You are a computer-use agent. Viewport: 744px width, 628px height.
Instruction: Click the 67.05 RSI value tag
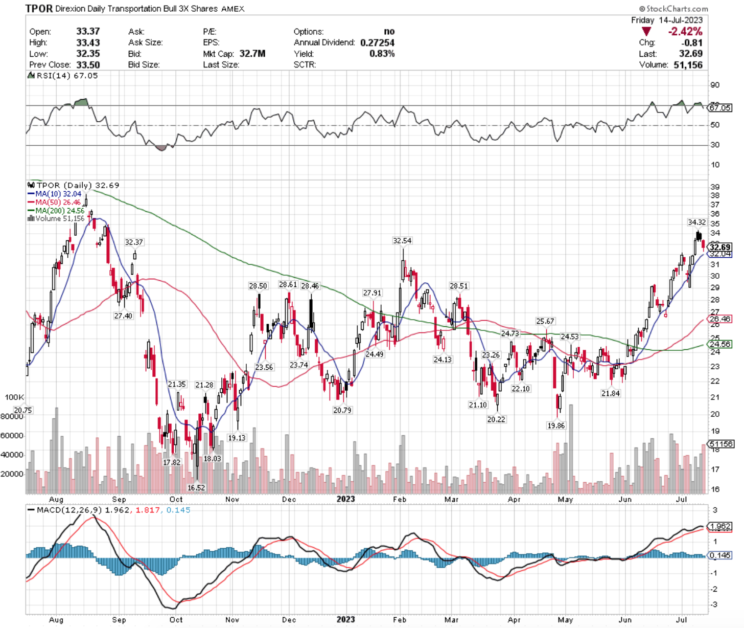click(720, 108)
